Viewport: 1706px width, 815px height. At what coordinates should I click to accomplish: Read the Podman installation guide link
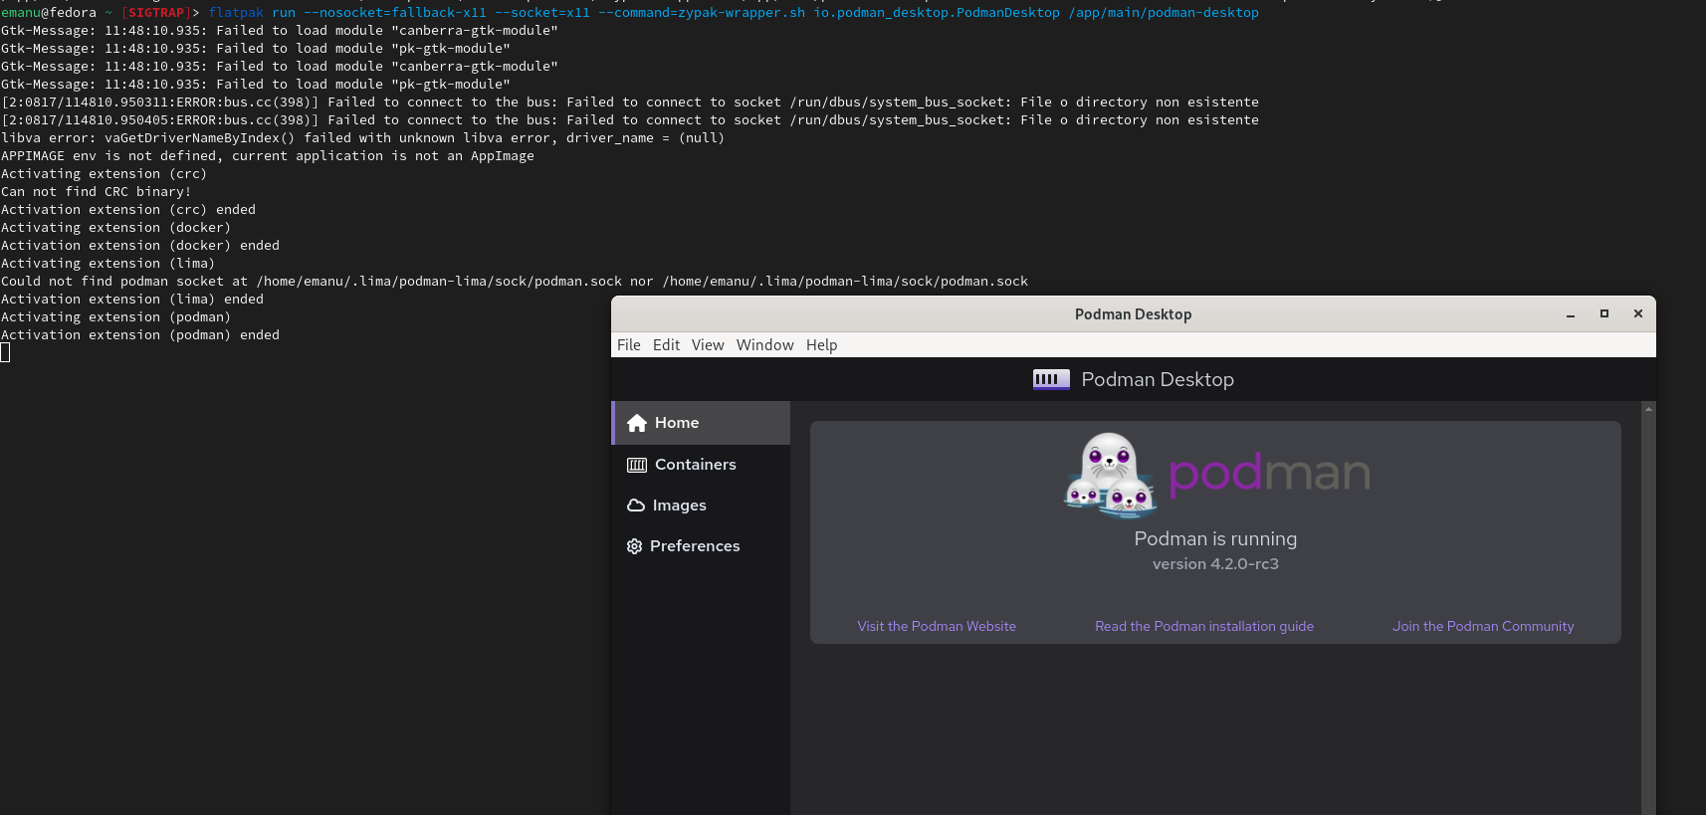pos(1204,626)
